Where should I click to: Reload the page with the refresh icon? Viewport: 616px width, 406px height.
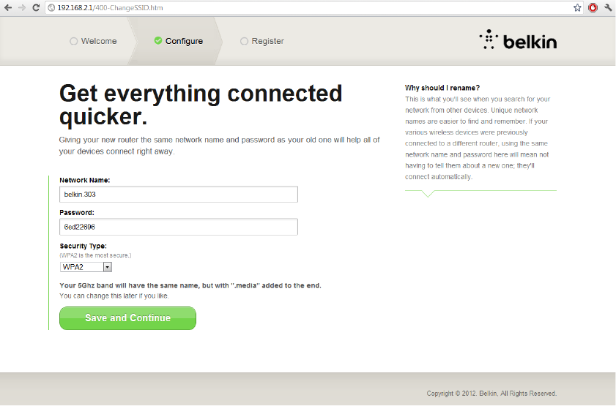pos(36,7)
